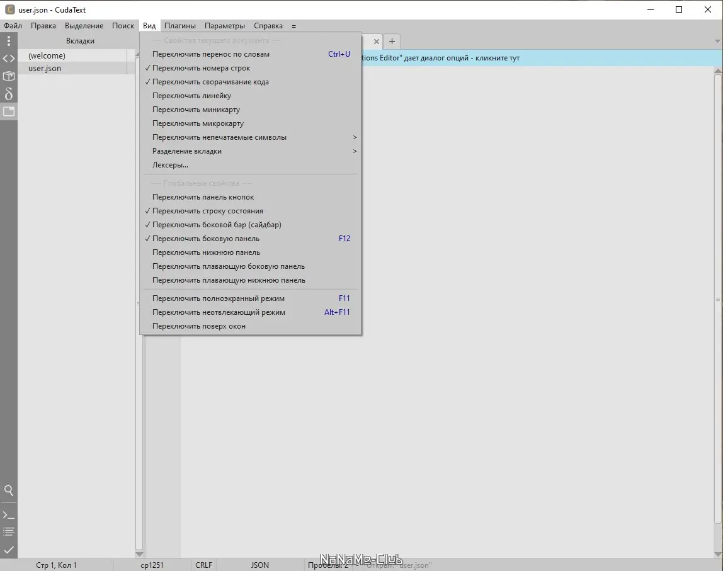This screenshot has height=571, width=723.
Task: Expand 'Переключить непечатаемые символы' submenu
Action: tap(219, 137)
